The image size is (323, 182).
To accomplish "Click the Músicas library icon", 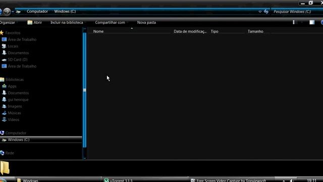I will pyautogui.click(x=4, y=113).
